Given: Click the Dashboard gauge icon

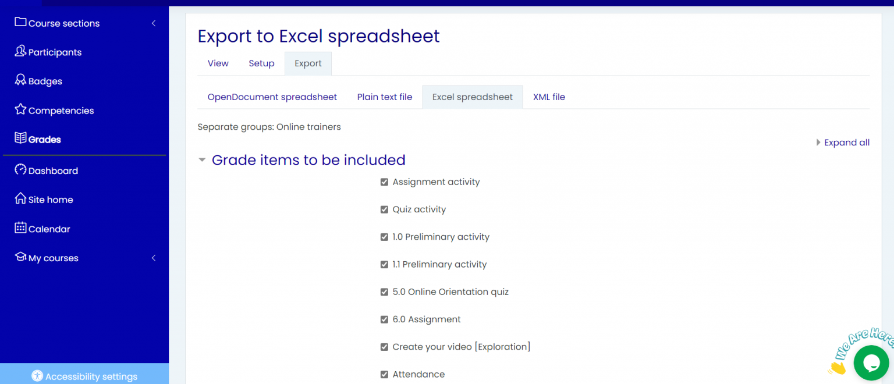Looking at the screenshot, I should tap(19, 170).
